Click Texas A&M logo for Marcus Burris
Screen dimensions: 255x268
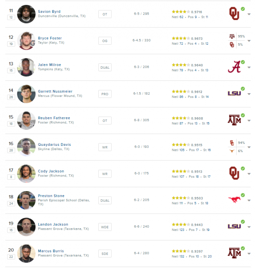coord(234,253)
